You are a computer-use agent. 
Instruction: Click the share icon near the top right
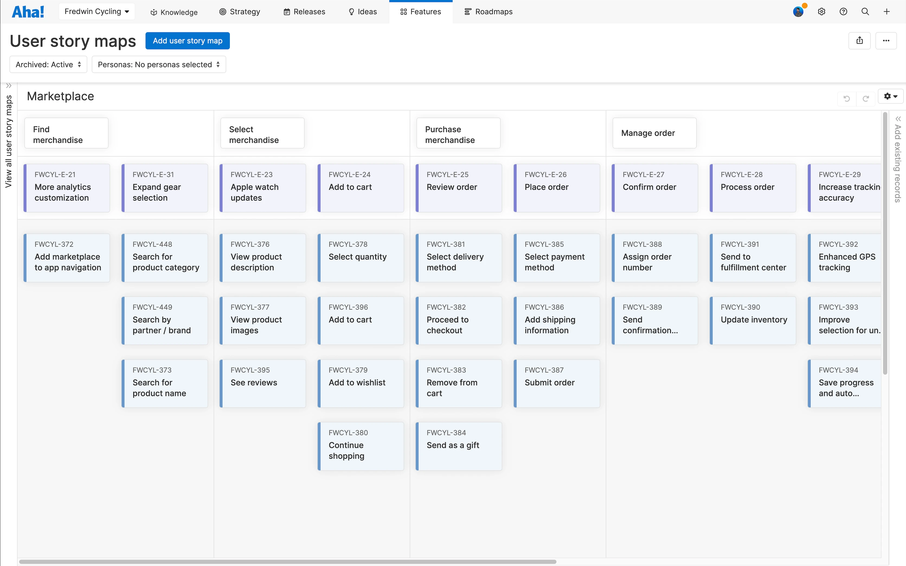[x=859, y=40]
